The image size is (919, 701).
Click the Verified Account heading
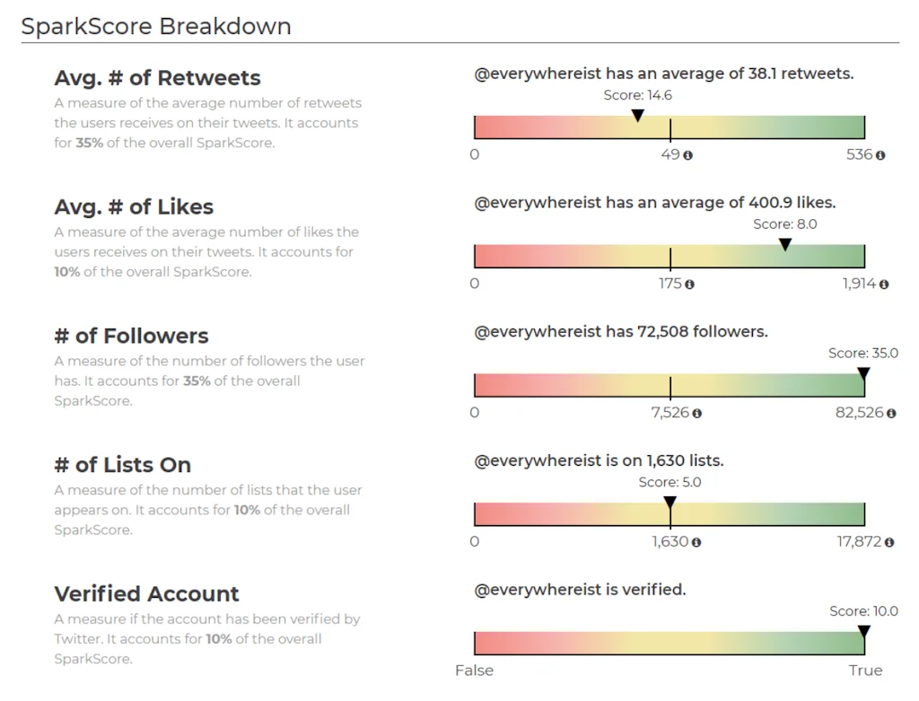[146, 594]
